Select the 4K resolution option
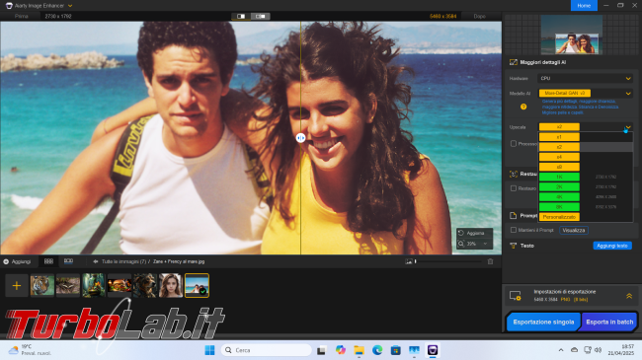Screen dimensions: 642x360 click(x=559, y=197)
